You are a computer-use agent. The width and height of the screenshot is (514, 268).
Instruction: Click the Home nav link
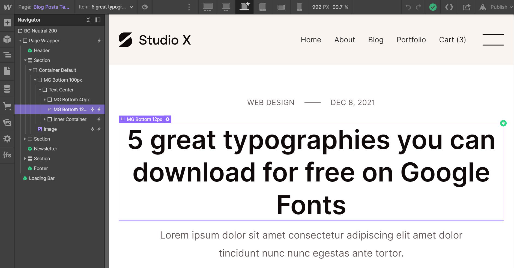(311, 40)
